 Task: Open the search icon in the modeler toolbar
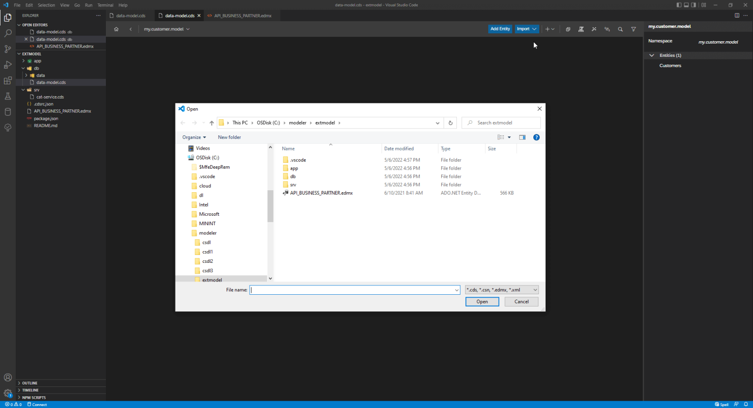620,29
